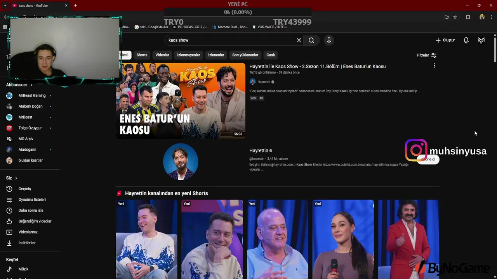Click the small Hayrettin channel avatar
Viewport: 497px width, 279px height.
pos(252,82)
